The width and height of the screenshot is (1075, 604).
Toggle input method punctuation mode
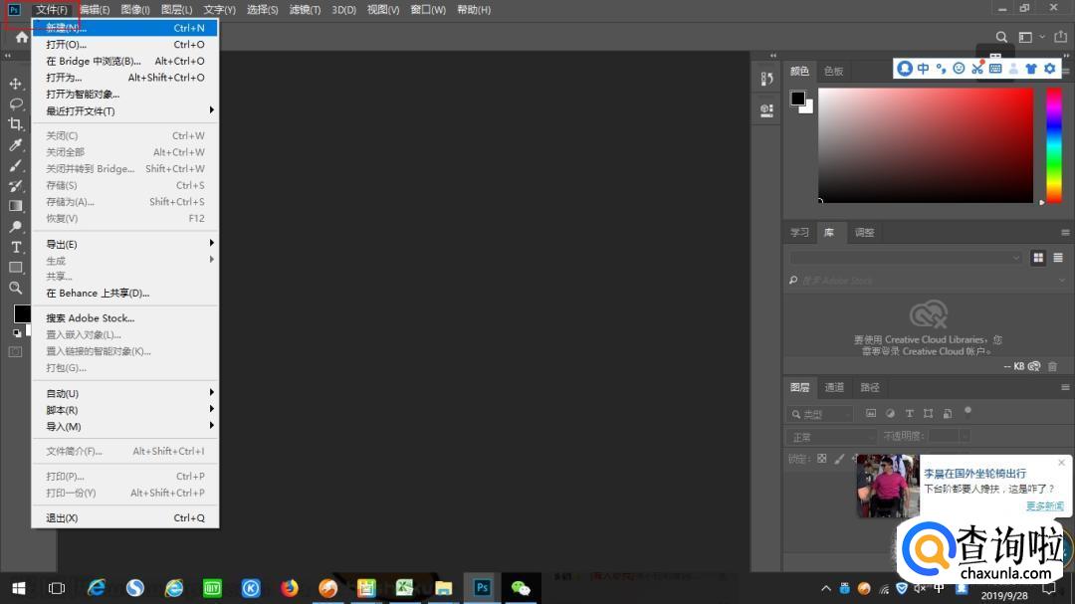pyautogui.click(x=942, y=68)
